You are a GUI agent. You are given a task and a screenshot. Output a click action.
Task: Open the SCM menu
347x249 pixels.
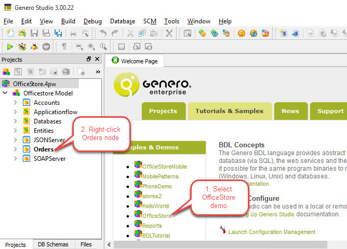coord(150,21)
